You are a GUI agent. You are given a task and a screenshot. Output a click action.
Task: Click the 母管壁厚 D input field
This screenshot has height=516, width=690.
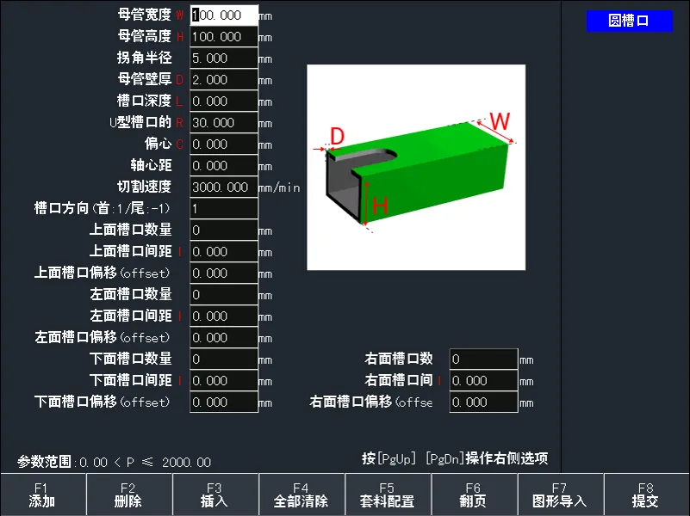[x=224, y=80]
